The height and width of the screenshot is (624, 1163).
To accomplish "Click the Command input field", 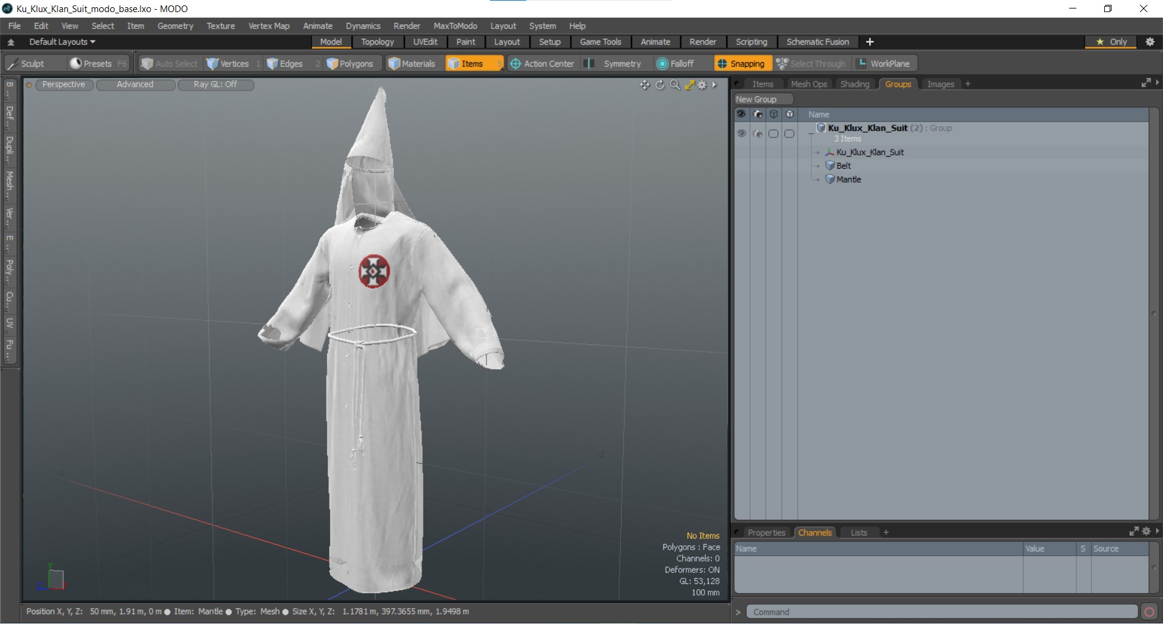I will (941, 612).
